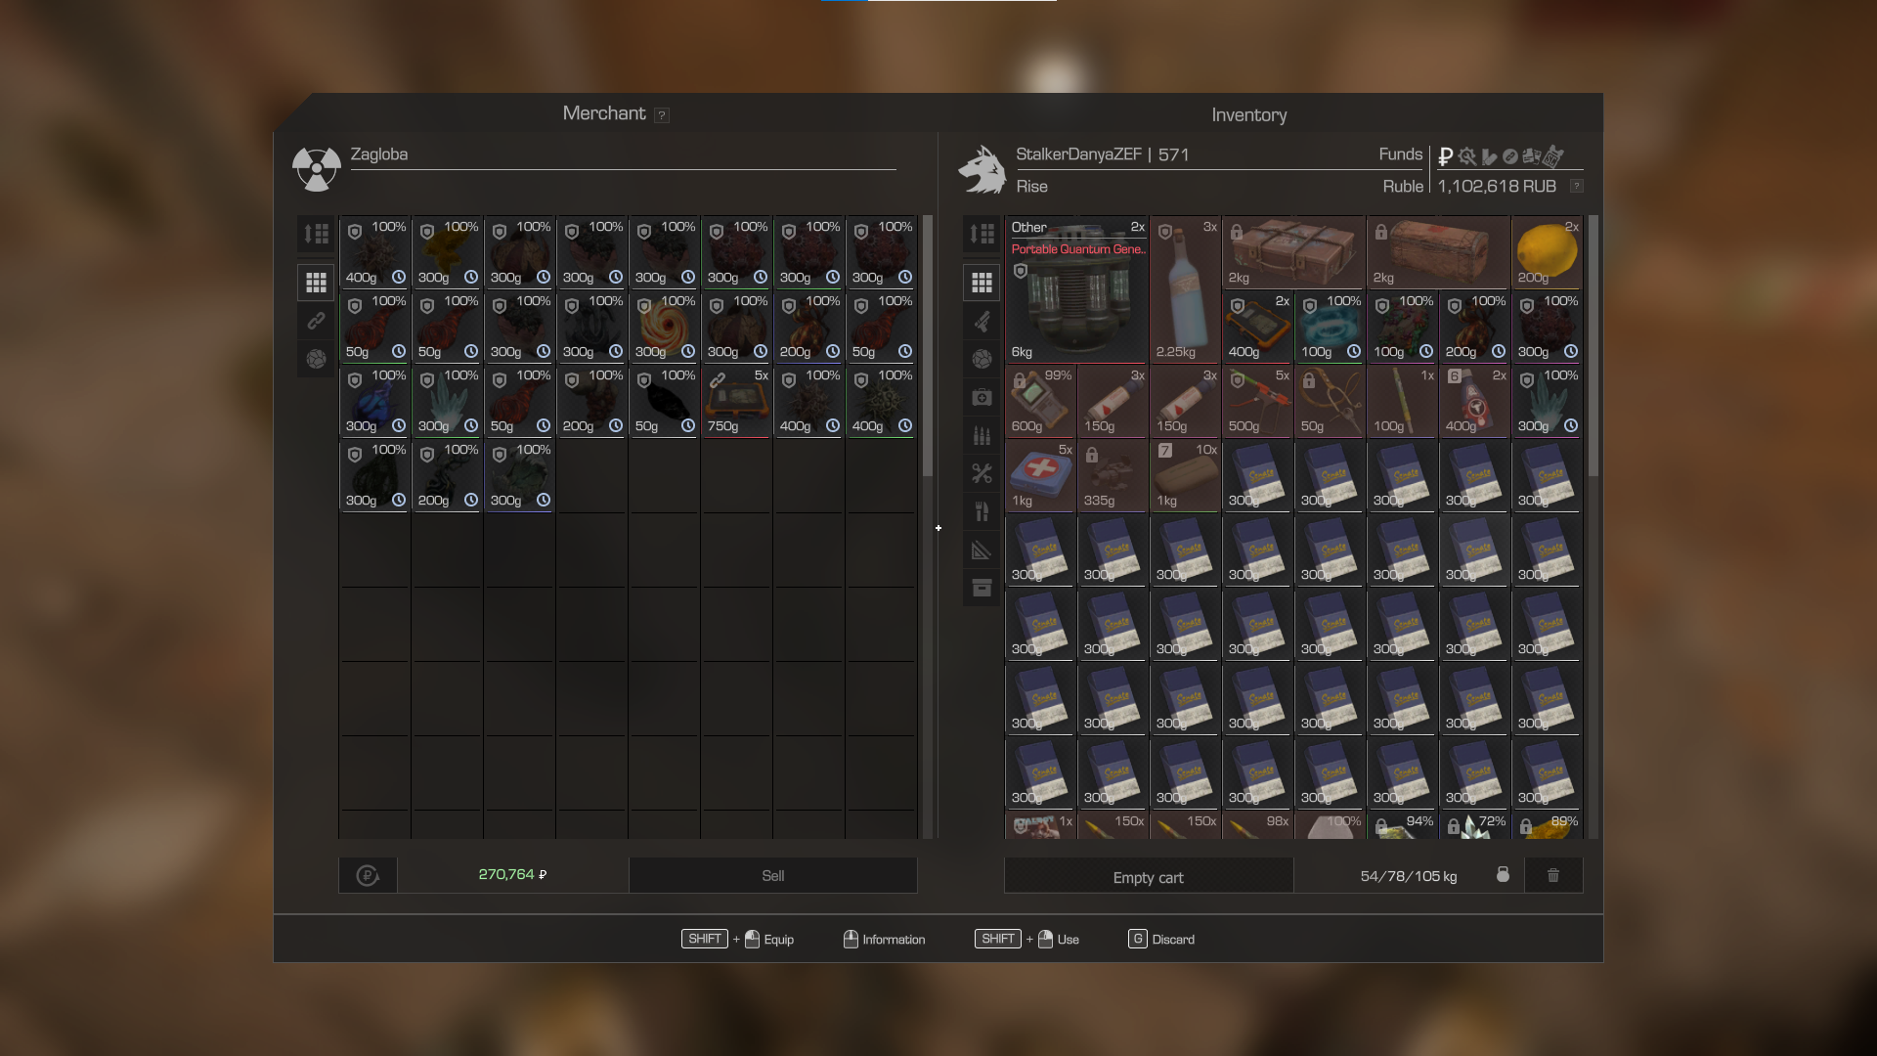
Task: Click the 54/78/105 kg weight readout
Action: [1408, 876]
